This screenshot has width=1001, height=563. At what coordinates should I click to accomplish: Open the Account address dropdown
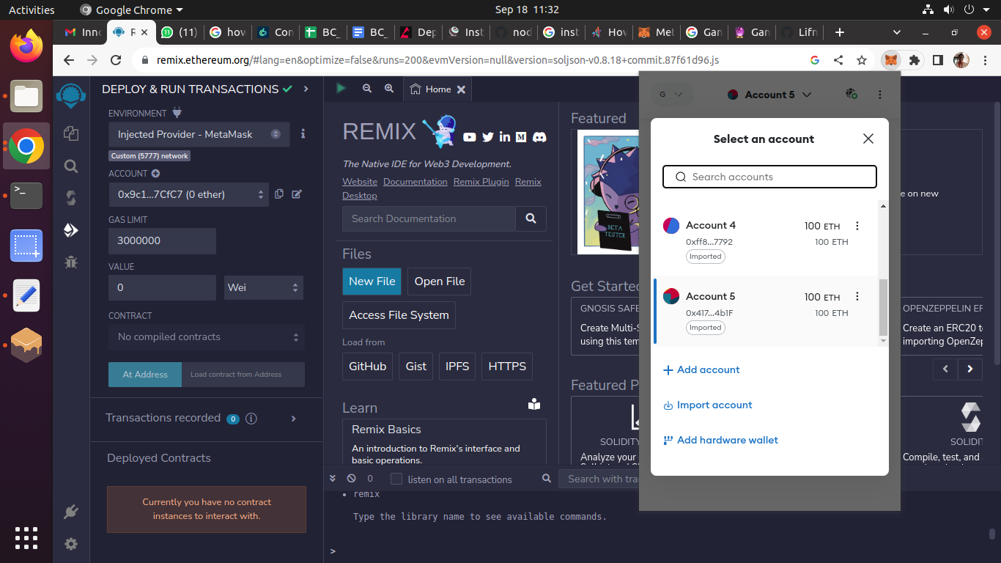click(188, 194)
